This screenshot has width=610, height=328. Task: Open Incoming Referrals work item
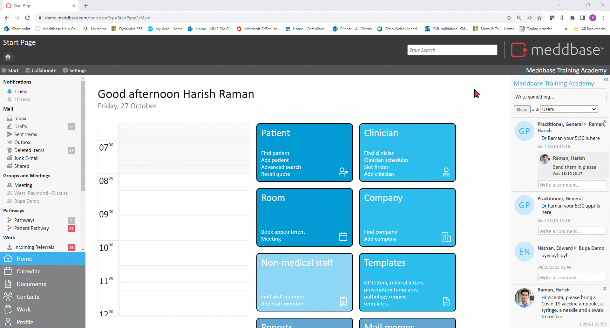[x=34, y=247]
